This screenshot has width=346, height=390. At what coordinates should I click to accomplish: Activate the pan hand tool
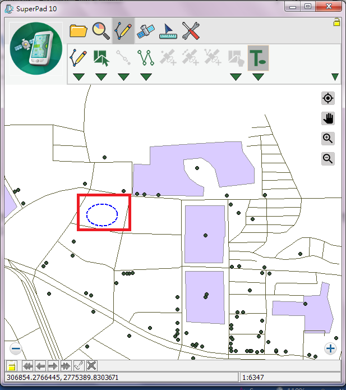[328, 118]
